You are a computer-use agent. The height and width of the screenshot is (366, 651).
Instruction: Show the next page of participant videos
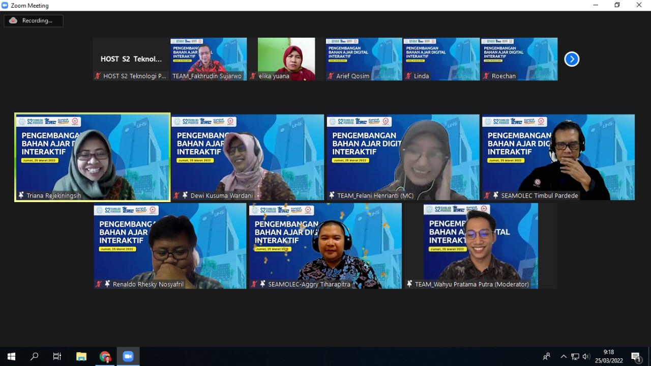pos(572,59)
